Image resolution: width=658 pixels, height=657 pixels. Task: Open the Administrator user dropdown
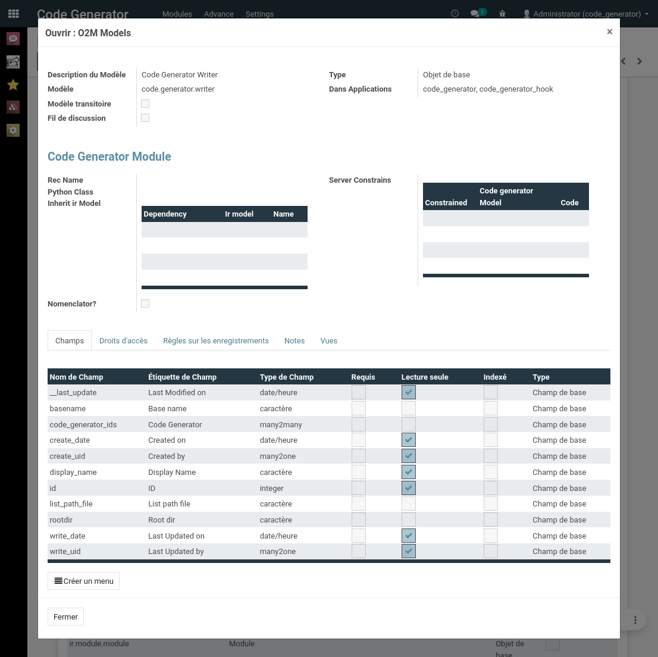[x=585, y=14]
